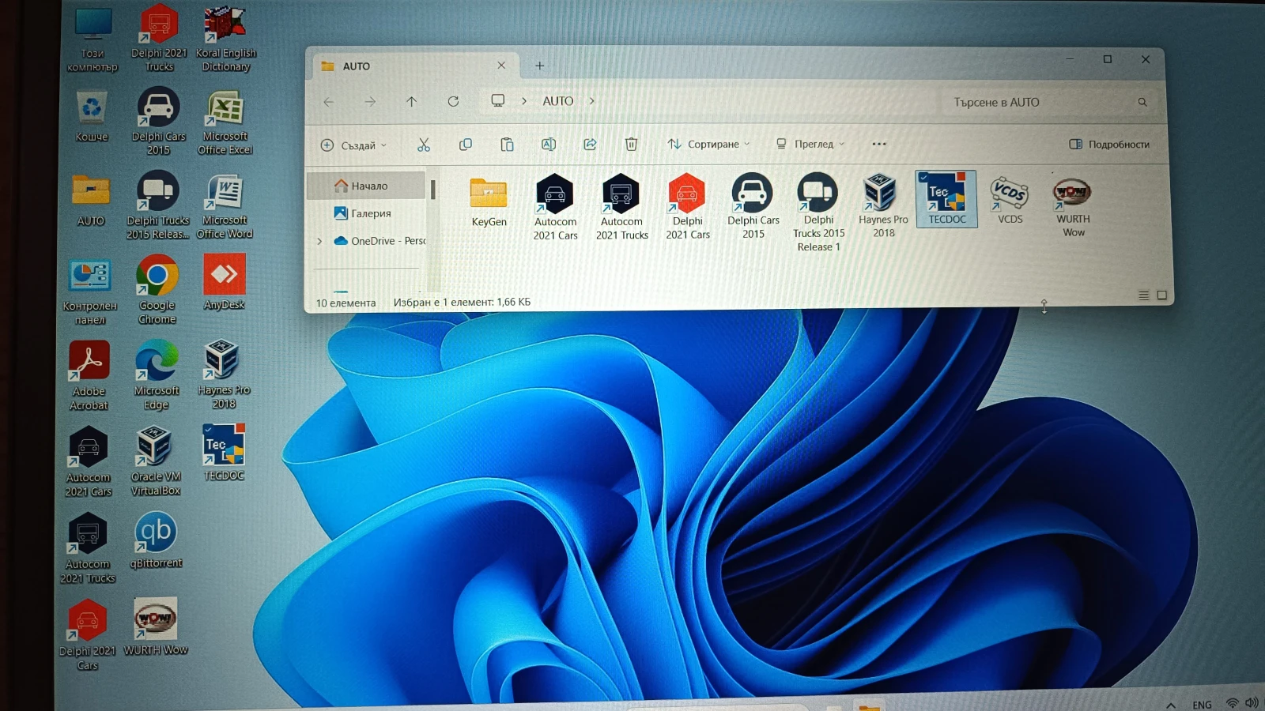The height and width of the screenshot is (711, 1265).
Task: Click the Copy icon in Explorer toolbar
Action: (466, 145)
